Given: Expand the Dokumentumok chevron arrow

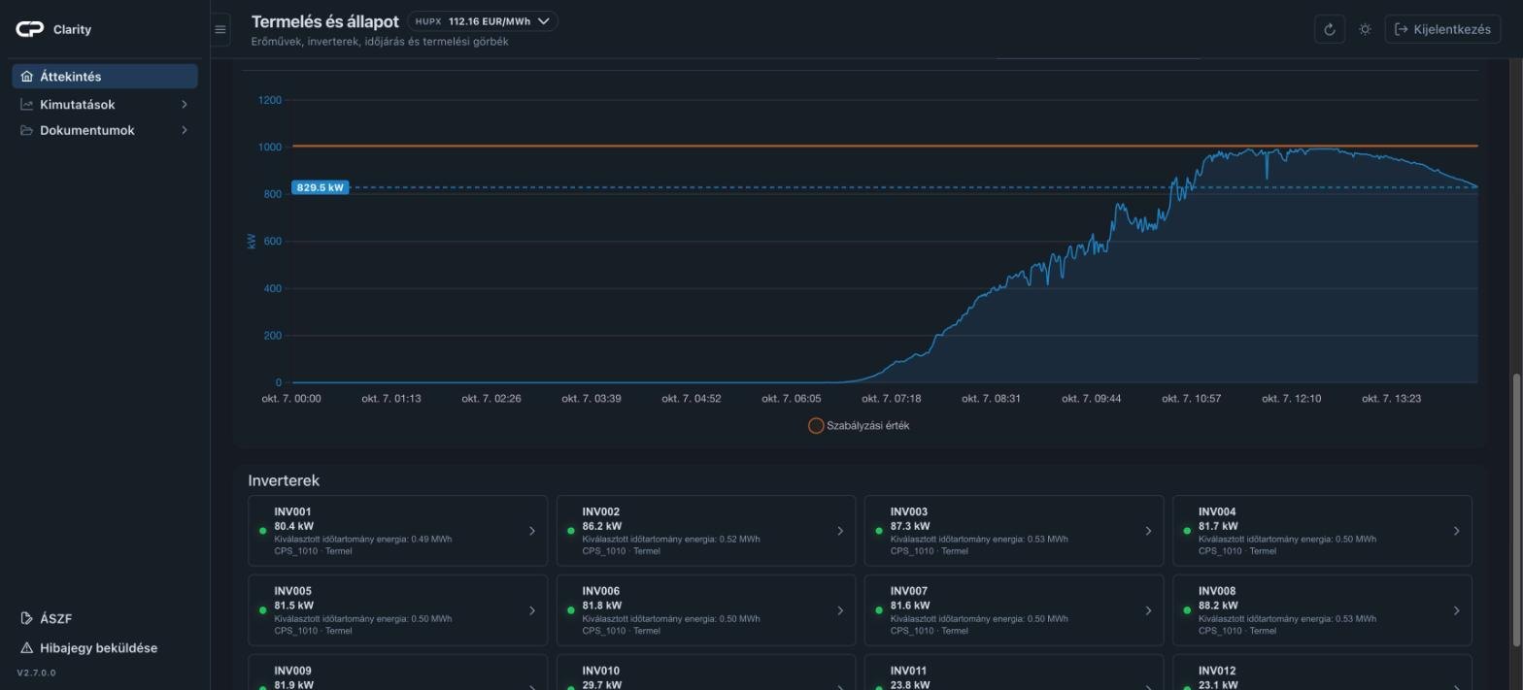Looking at the screenshot, I should (185, 130).
